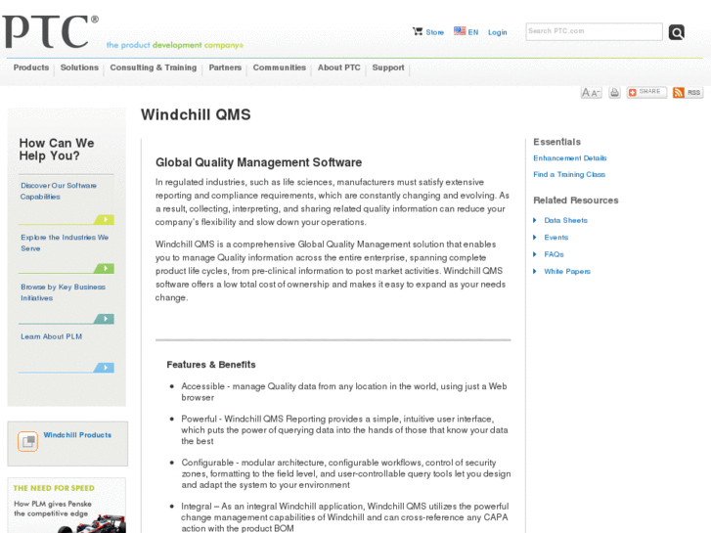
Task: Open Explore the Industries We Serve link
Action: [65, 243]
